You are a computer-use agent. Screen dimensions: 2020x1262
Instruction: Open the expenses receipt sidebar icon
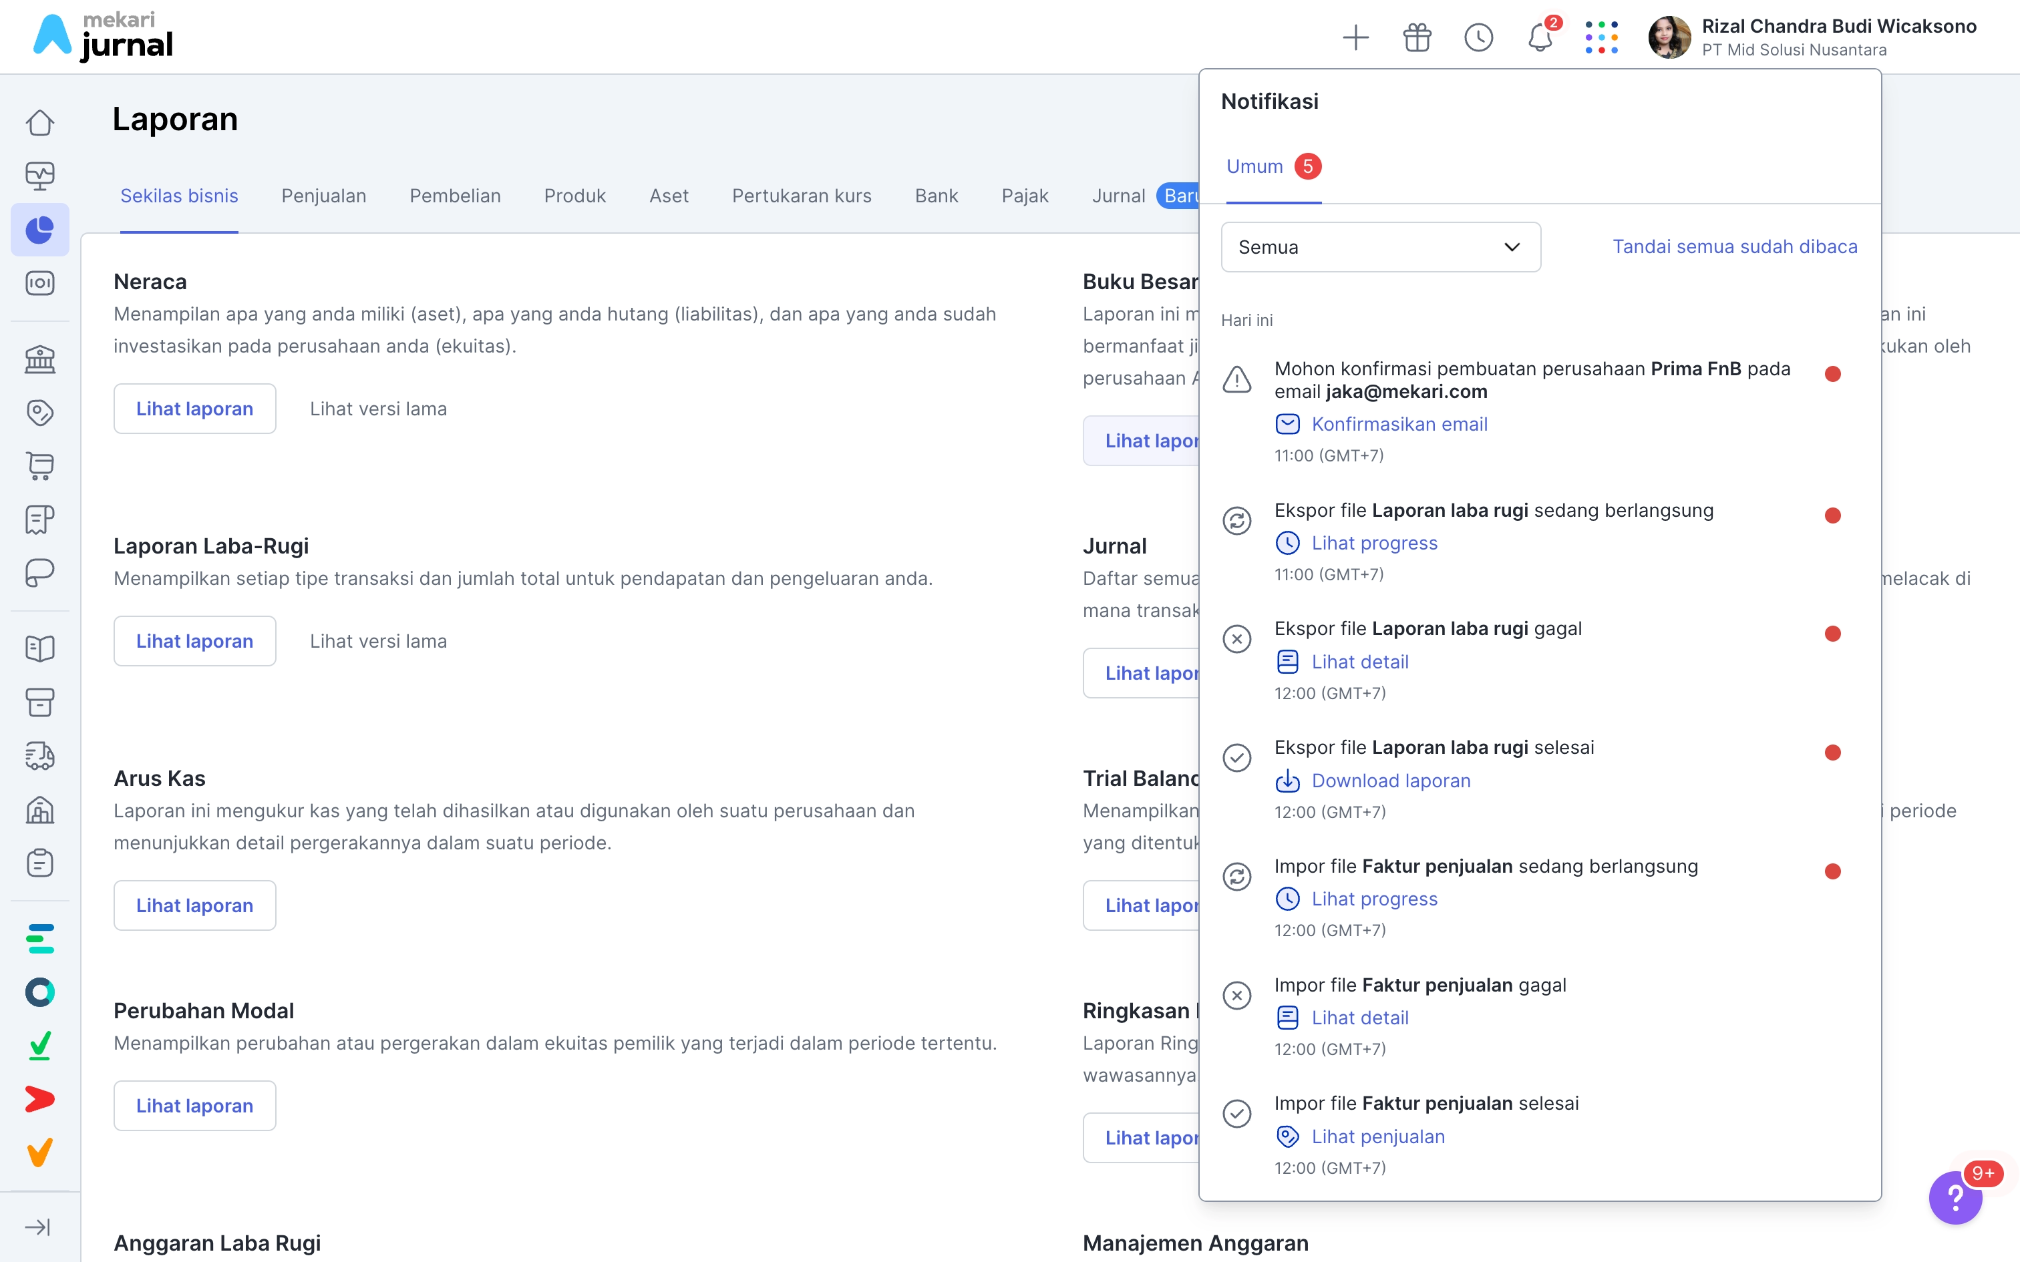pyautogui.click(x=40, y=519)
